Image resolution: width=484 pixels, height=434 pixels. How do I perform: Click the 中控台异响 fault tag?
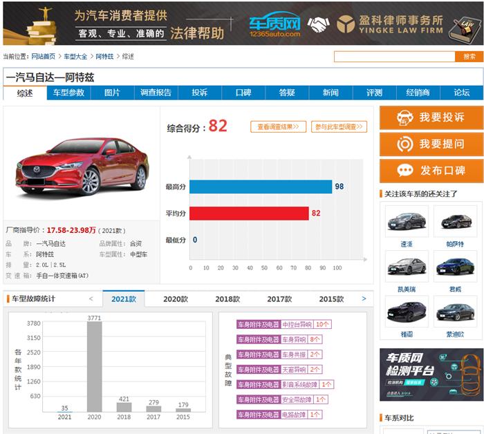[x=283, y=325]
